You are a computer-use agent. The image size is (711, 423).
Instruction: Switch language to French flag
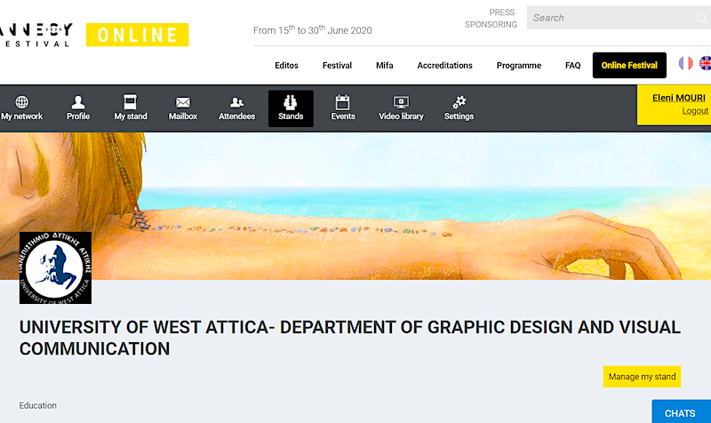point(685,63)
